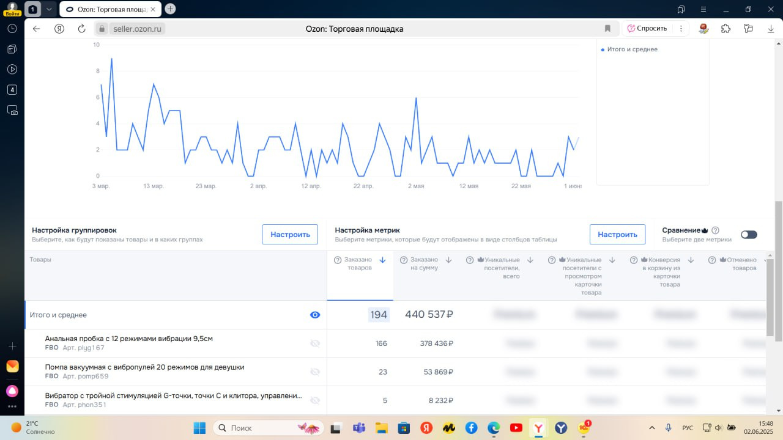The image size is (783, 440).
Task: Click the Войти profile button
Action: 12,9
